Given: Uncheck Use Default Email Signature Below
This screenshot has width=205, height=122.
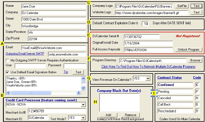Looking at the screenshot, I should [x=8, y=72].
